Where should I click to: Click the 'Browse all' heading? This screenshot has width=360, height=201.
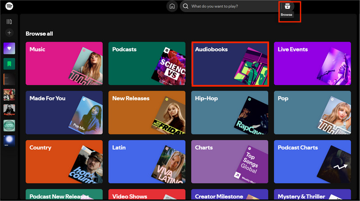39,33
